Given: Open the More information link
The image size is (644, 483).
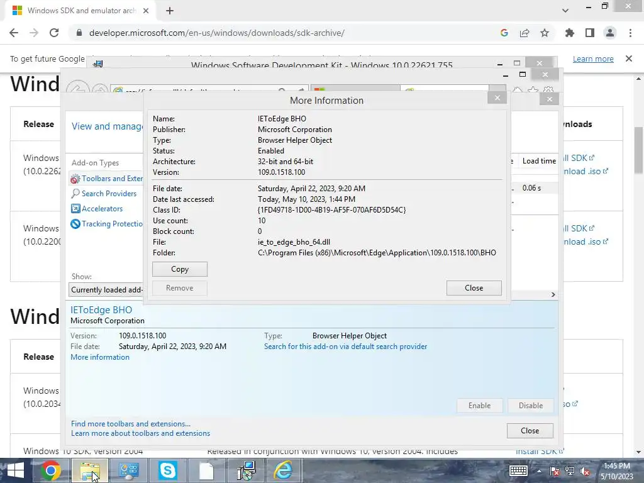Looking at the screenshot, I should (x=100, y=357).
